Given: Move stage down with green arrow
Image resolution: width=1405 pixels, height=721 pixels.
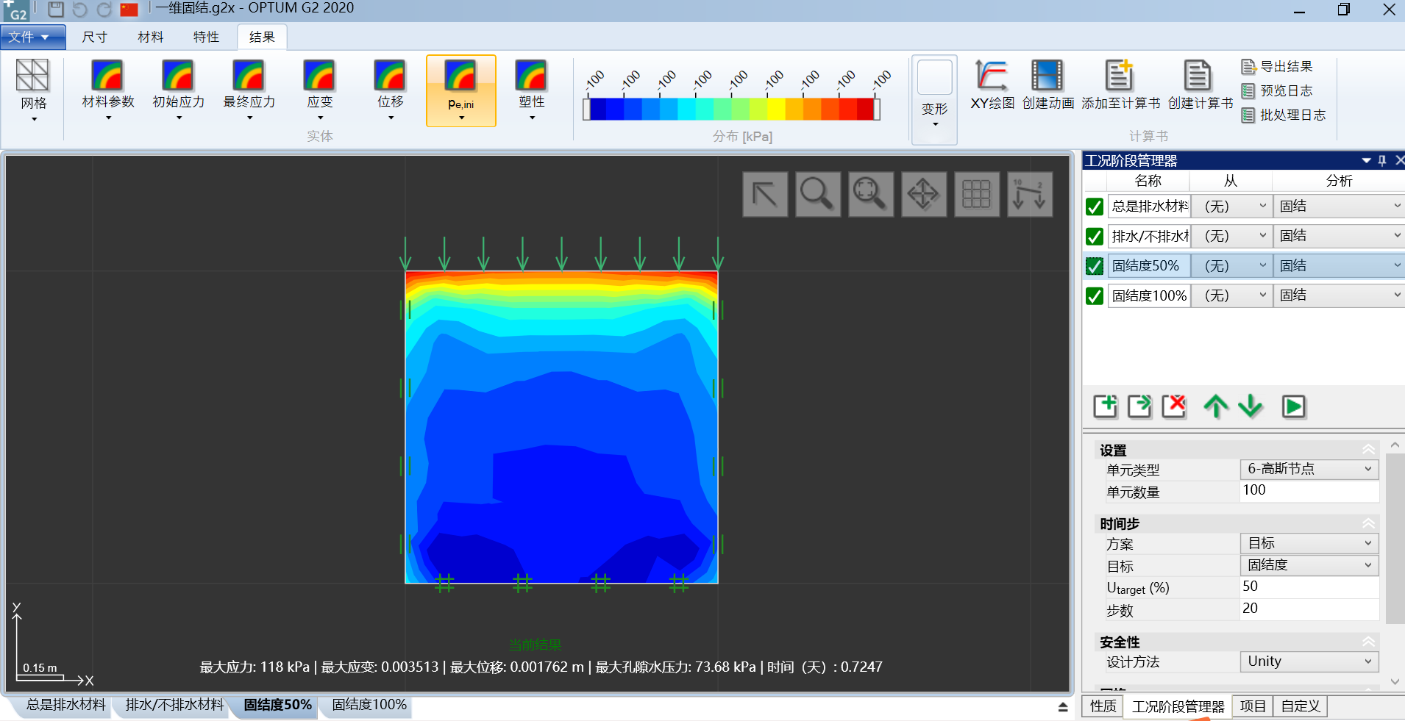Looking at the screenshot, I should pos(1251,406).
